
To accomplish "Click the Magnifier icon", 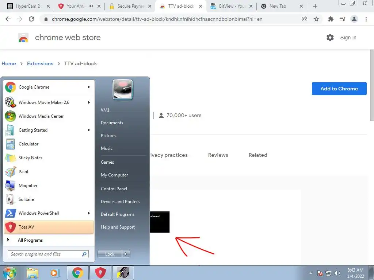I will [x=10, y=186].
